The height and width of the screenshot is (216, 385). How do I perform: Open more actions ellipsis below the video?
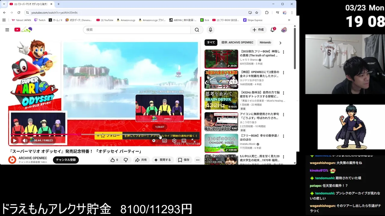click(198, 160)
